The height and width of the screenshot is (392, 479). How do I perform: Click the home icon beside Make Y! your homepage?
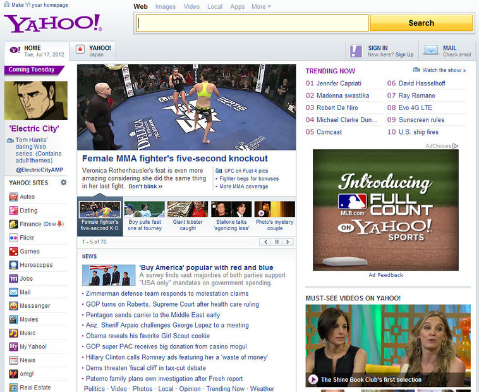7,4
